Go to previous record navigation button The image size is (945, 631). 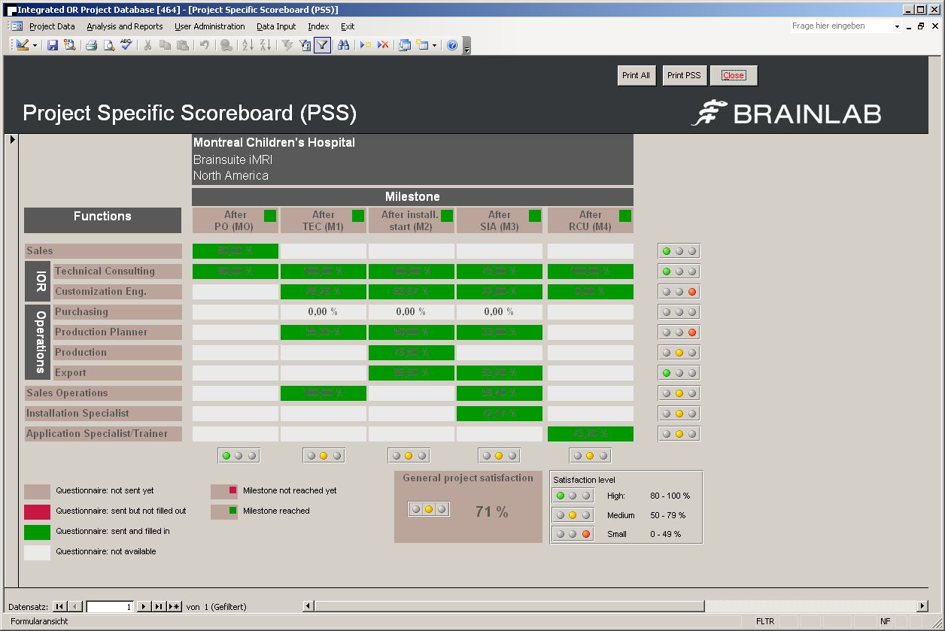point(75,606)
